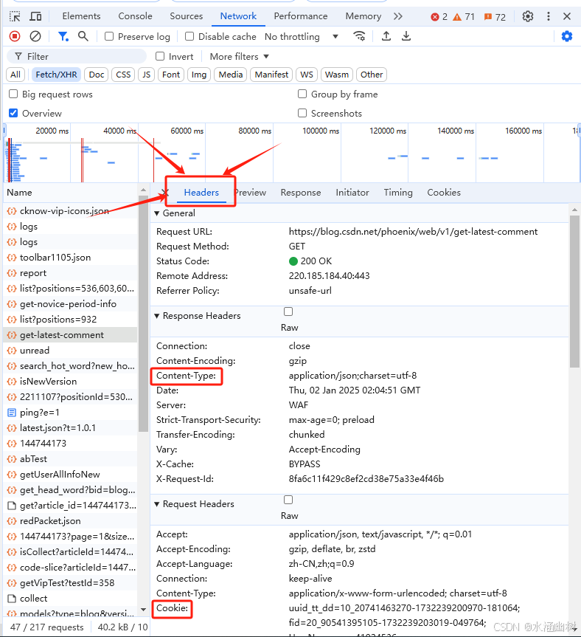This screenshot has height=637, width=581.
Task: Expand the More filters menu
Action: [x=240, y=57]
